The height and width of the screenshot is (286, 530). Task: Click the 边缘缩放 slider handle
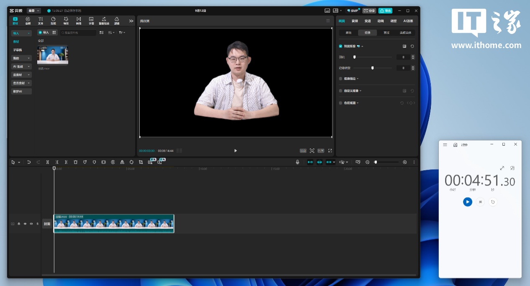[x=372, y=68]
